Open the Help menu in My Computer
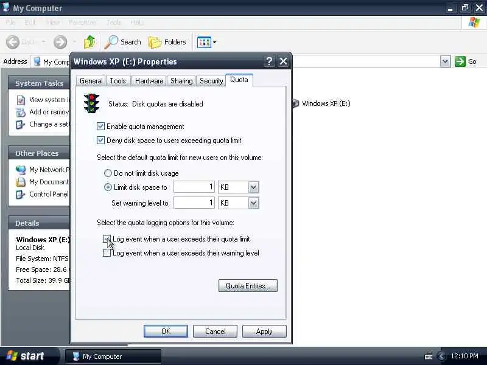This screenshot has height=365, width=487. coord(138,23)
